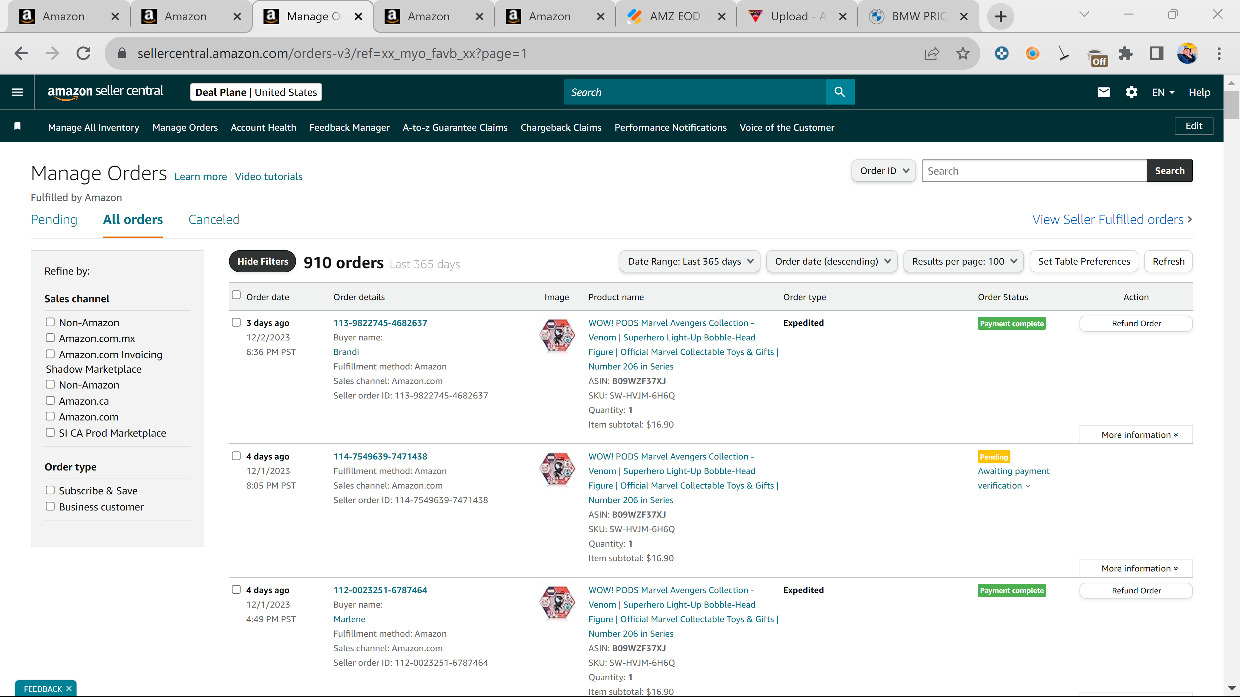Check the SI CA Prod Marketplace filter
This screenshot has width=1240, height=697.
[x=50, y=432]
